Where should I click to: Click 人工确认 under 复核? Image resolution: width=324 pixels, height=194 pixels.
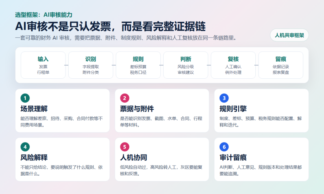pyautogui.click(x=233, y=67)
